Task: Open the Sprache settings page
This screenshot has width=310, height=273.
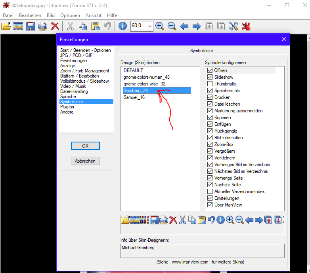Action: coord(68,97)
